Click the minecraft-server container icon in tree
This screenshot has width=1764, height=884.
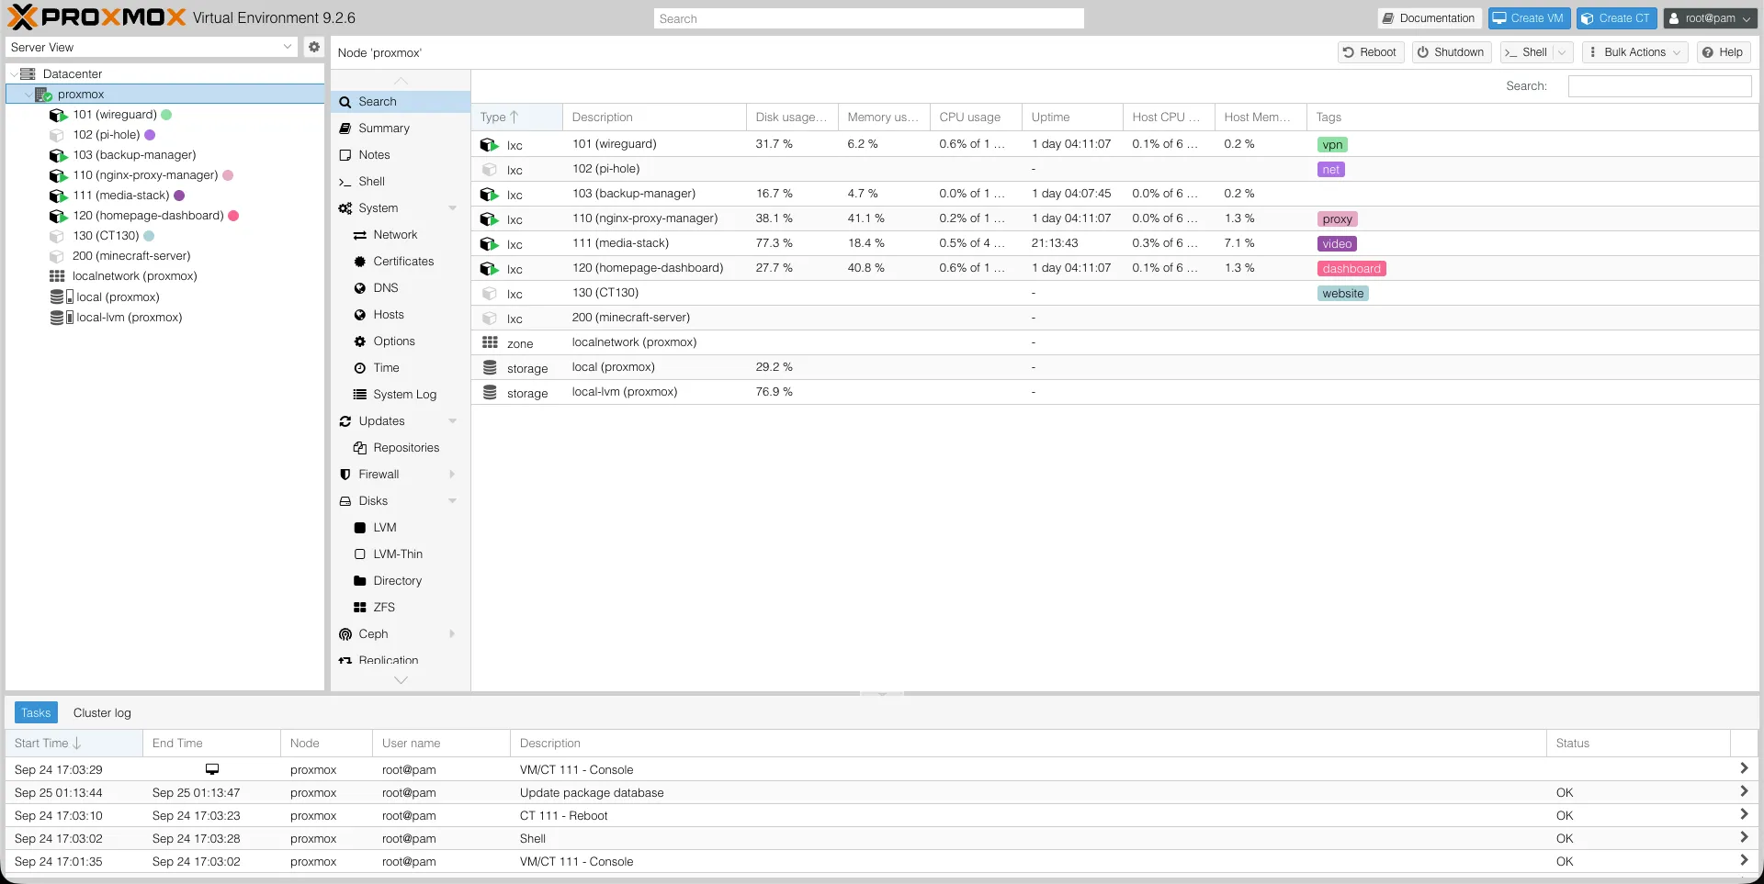point(58,256)
